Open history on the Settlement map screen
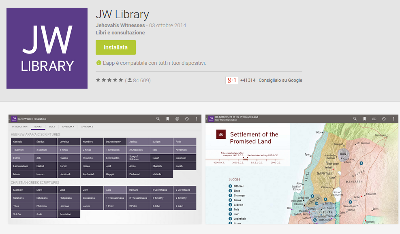The width and height of the screenshot is (400, 234). click(x=384, y=119)
